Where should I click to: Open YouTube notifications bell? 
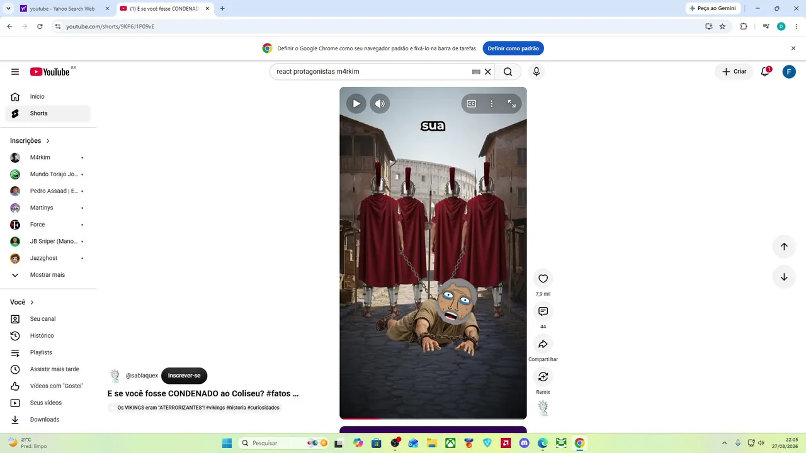(765, 72)
